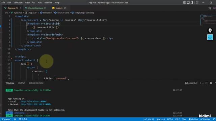Switch to the CourseCard.vue tab
Screen dimensions: 216x121
point(35,8)
